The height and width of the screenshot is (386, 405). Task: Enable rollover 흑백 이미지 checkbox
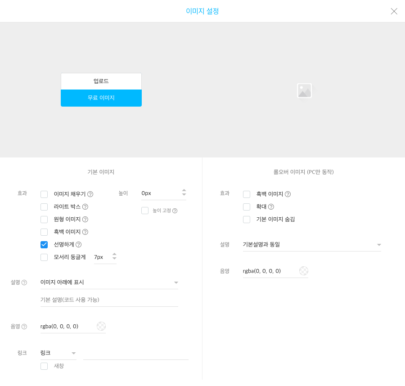coord(247,194)
